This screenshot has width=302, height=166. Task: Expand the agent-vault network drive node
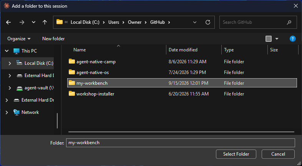(x=10, y=88)
